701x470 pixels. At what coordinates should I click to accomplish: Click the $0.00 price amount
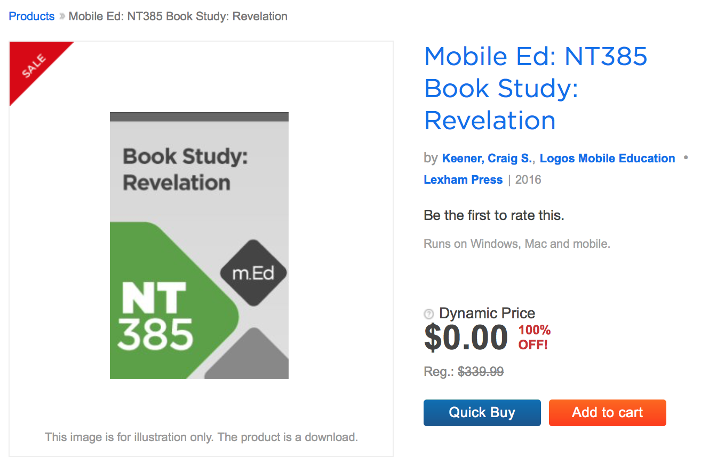[x=466, y=338]
